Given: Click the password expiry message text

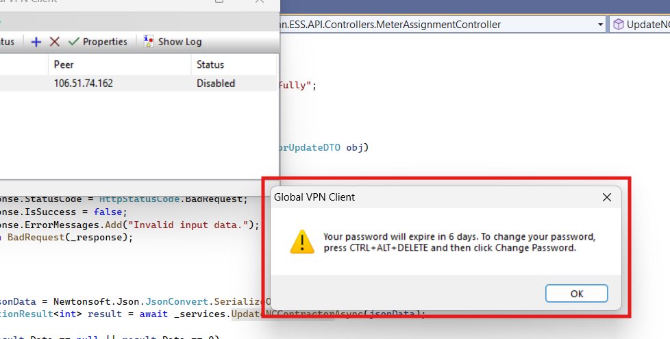Looking at the screenshot, I should [x=460, y=242].
